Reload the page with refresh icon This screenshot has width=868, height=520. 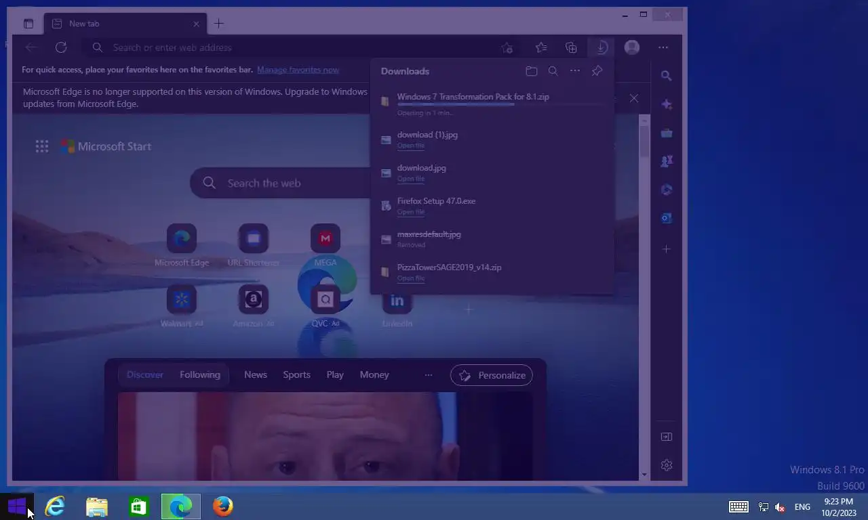click(61, 47)
